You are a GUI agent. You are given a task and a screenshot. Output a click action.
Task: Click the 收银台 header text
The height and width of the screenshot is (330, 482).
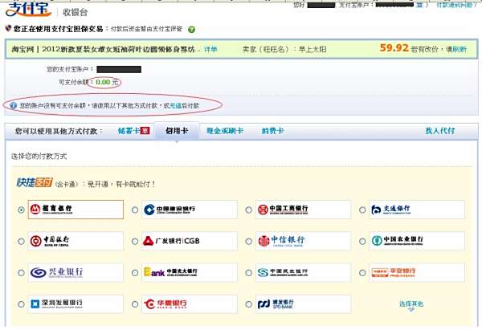click(76, 12)
